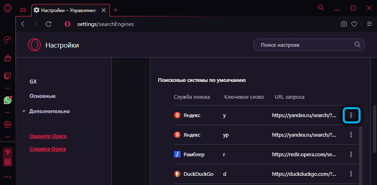Screen dimensions: 377x185
Task: Open GX Corner gamepad tab
Action: coord(24,9)
